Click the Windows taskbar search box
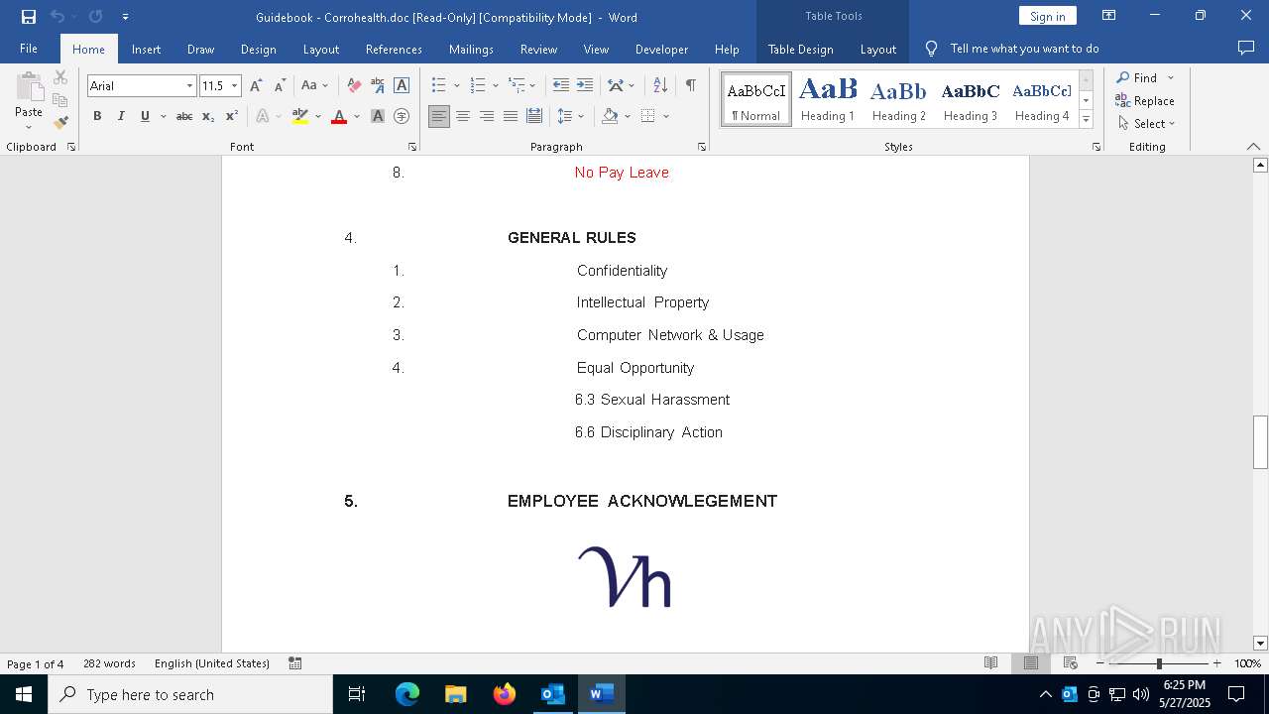Viewport: 1269px width, 714px height. coord(190,694)
